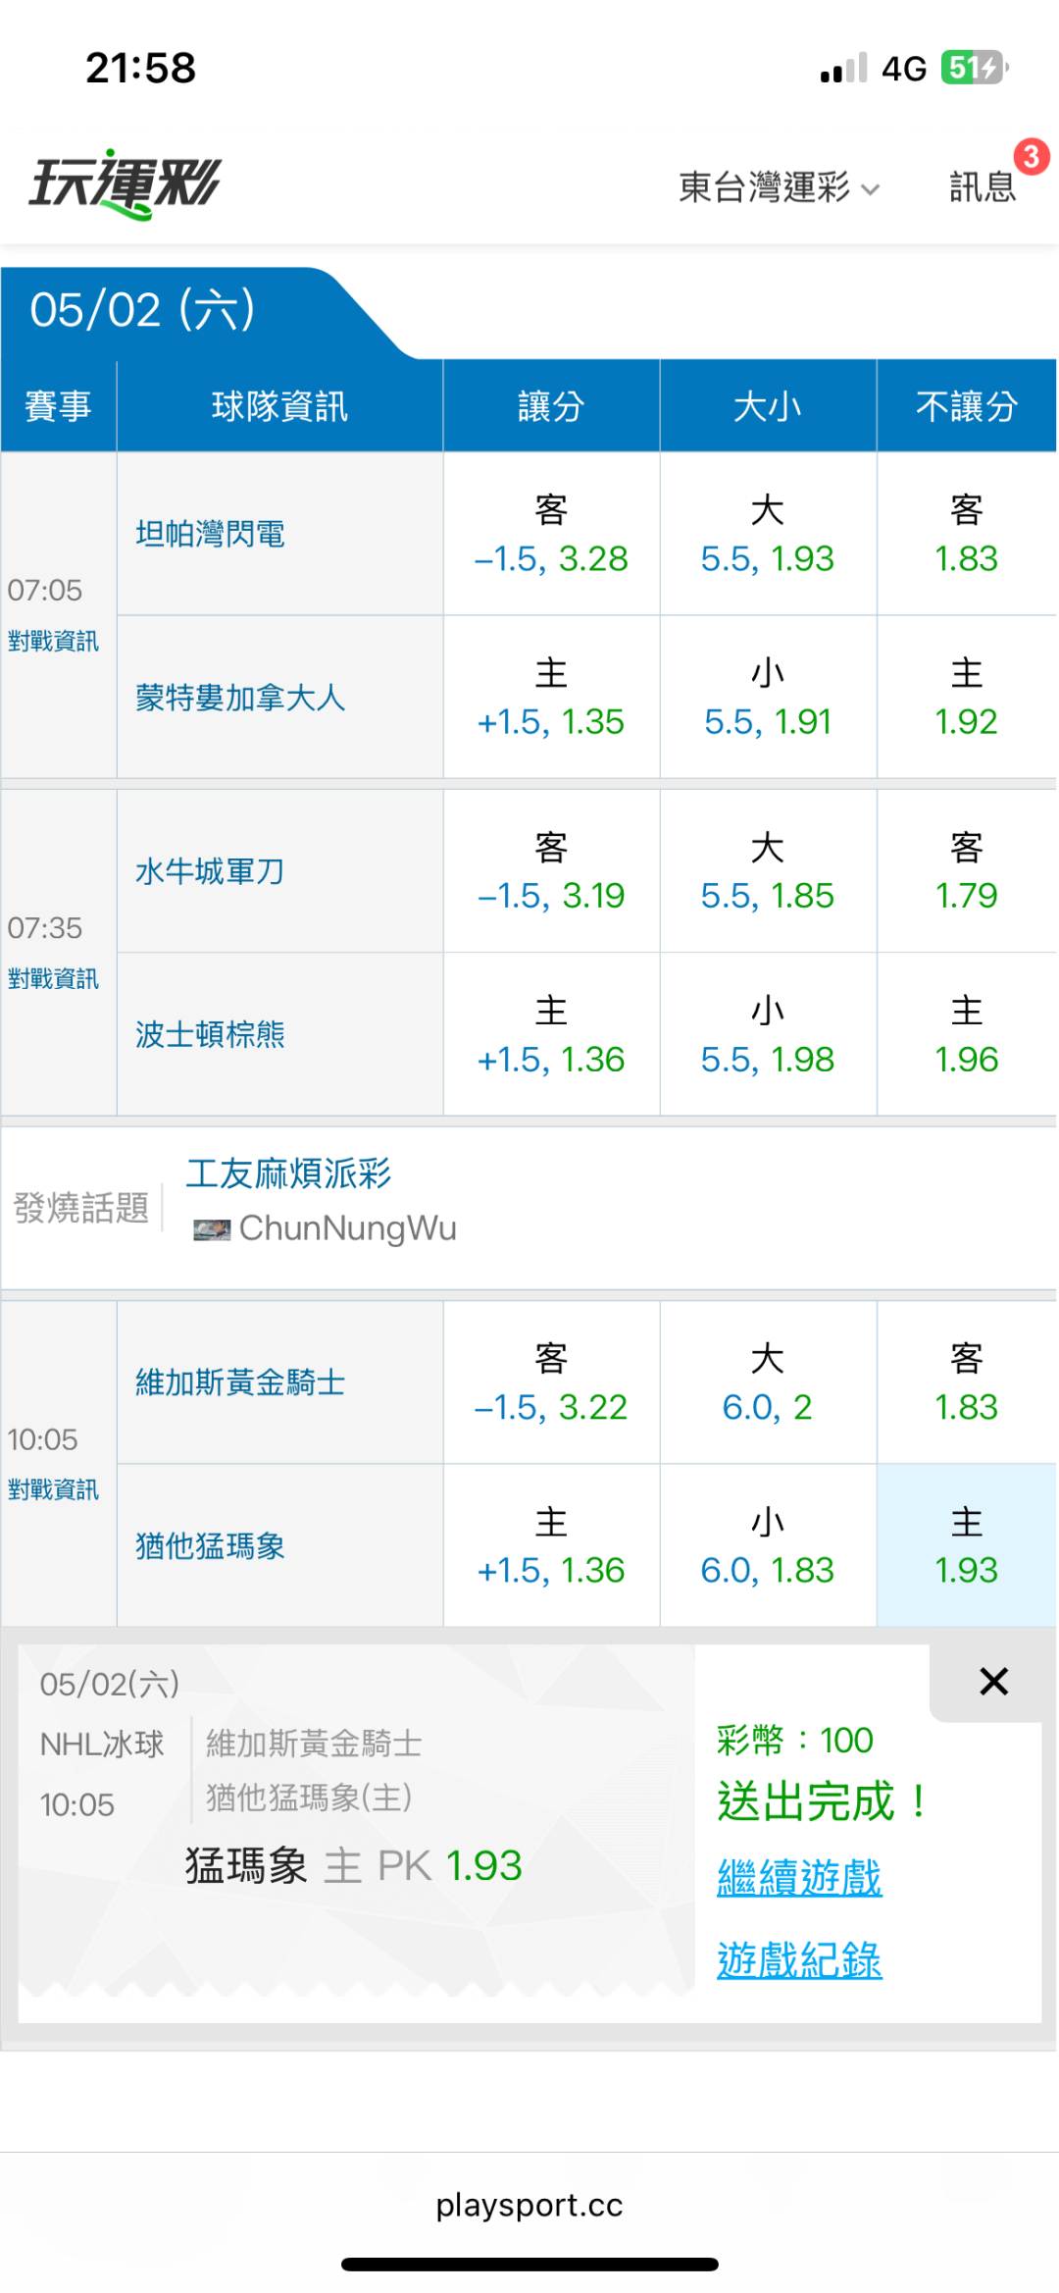Tap the playsport.cc address bar
Image resolution: width=1059 pixels, height=2293 pixels.
pyautogui.click(x=529, y=2205)
